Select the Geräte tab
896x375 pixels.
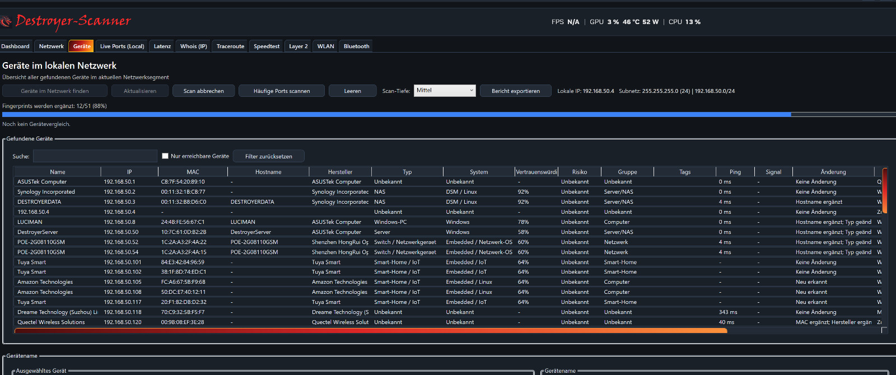(82, 46)
